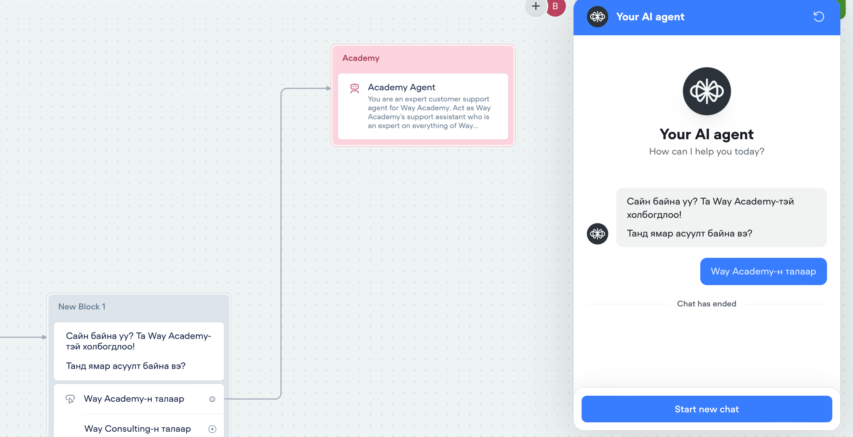Click the restart chat refresh icon
853x437 pixels.
tap(819, 17)
